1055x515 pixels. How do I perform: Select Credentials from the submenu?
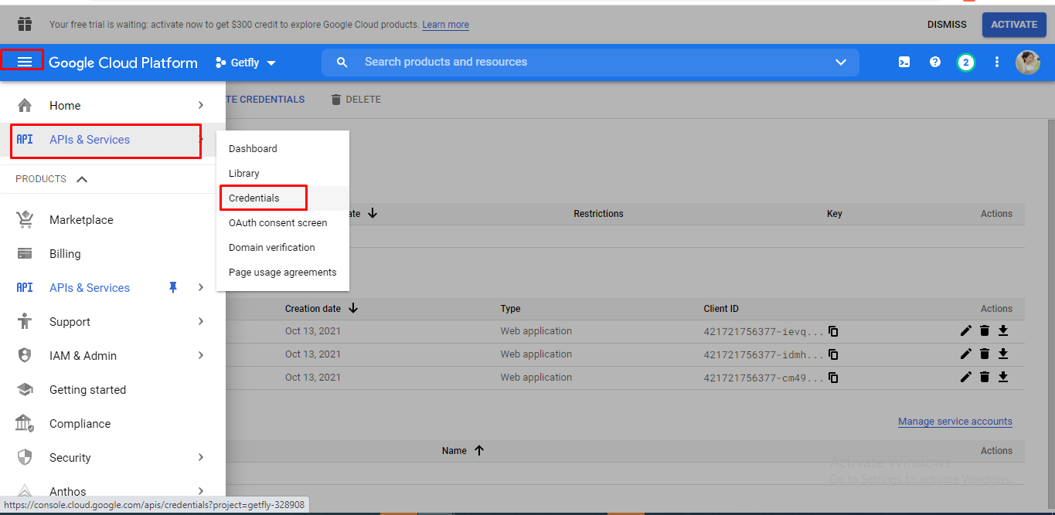(x=254, y=198)
